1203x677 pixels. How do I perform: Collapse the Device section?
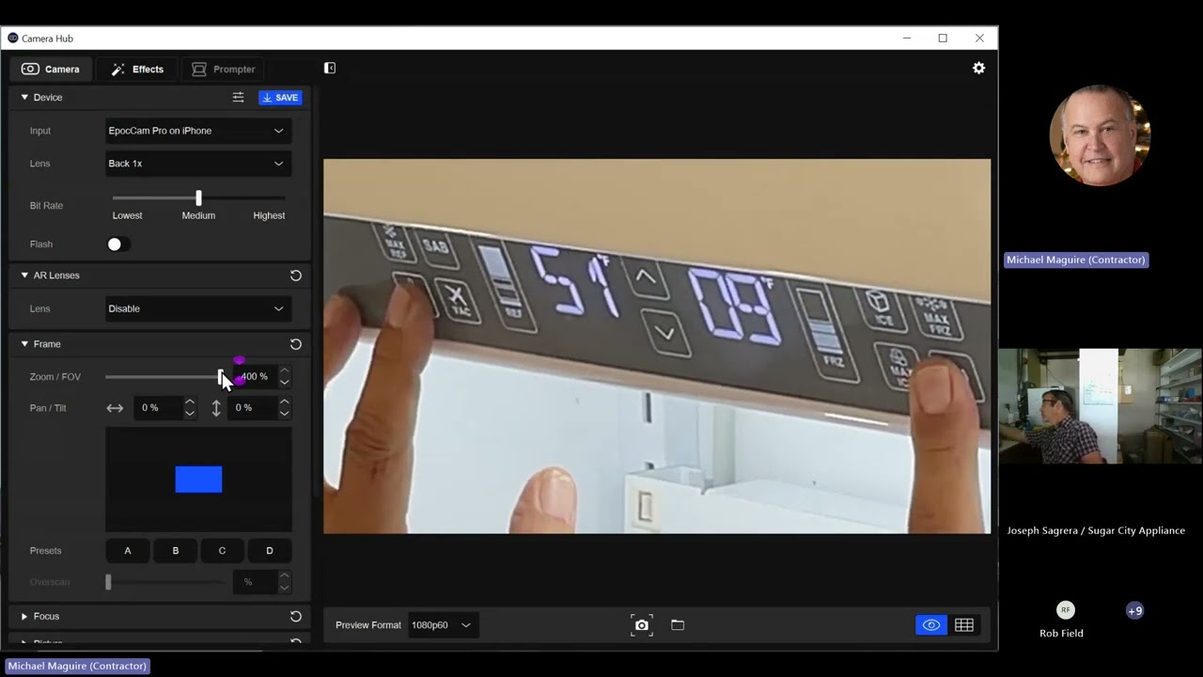tap(24, 97)
